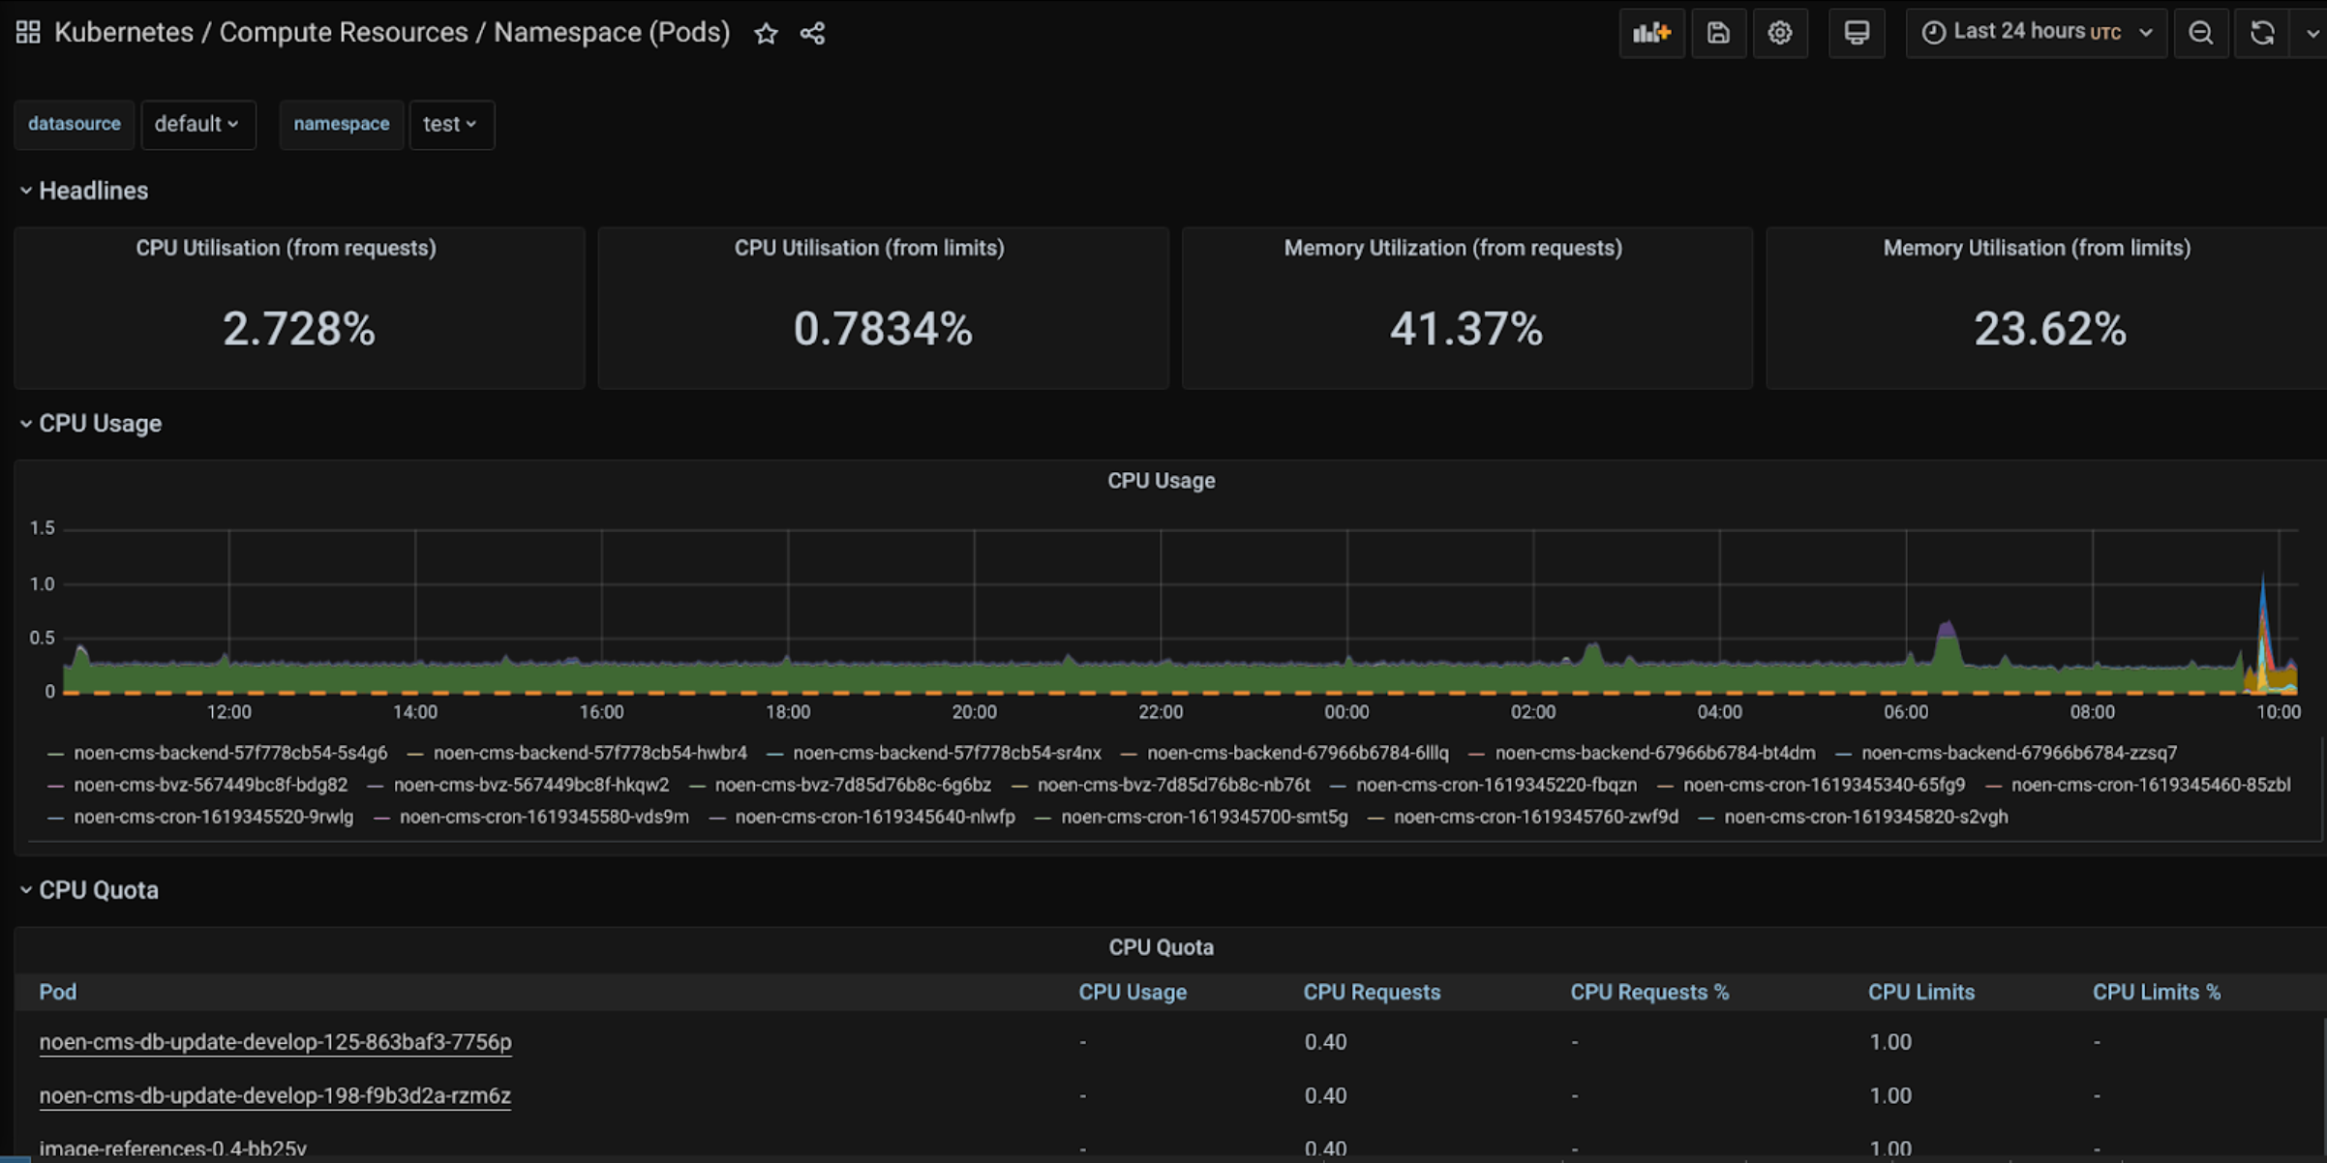Sort table by CPU Requests column
Image resolution: width=2327 pixels, height=1163 pixels.
1371,992
